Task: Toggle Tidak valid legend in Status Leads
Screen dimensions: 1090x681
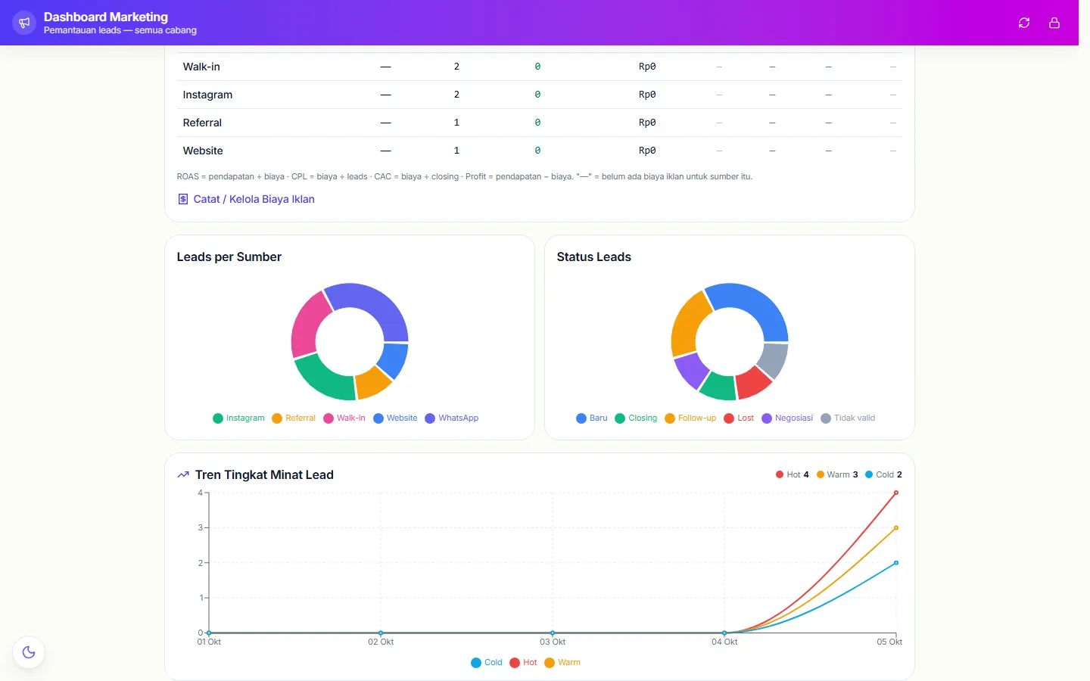Action: (848, 418)
